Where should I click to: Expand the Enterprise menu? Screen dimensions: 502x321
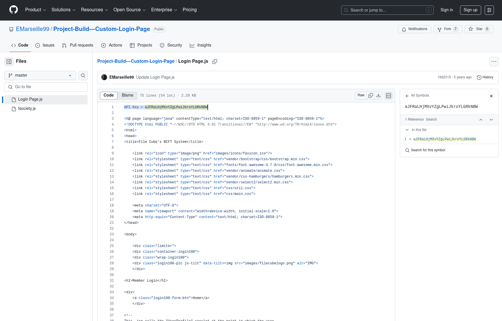[164, 10]
